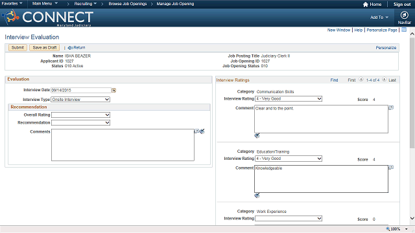Show next row in Interview Ratings
The height and width of the screenshot is (233, 415).
pos(385,80)
